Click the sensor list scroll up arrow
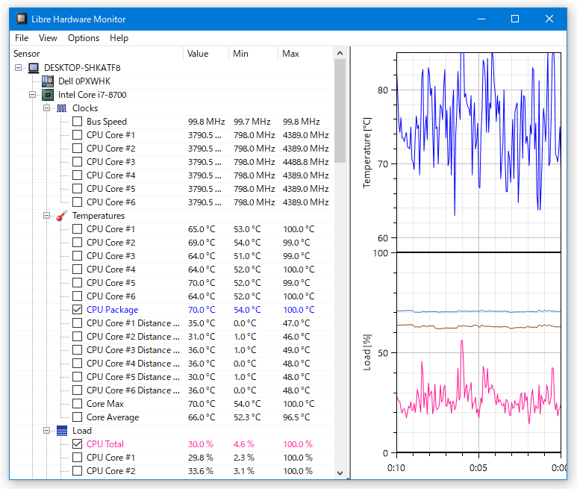The width and height of the screenshot is (577, 489). pos(340,53)
